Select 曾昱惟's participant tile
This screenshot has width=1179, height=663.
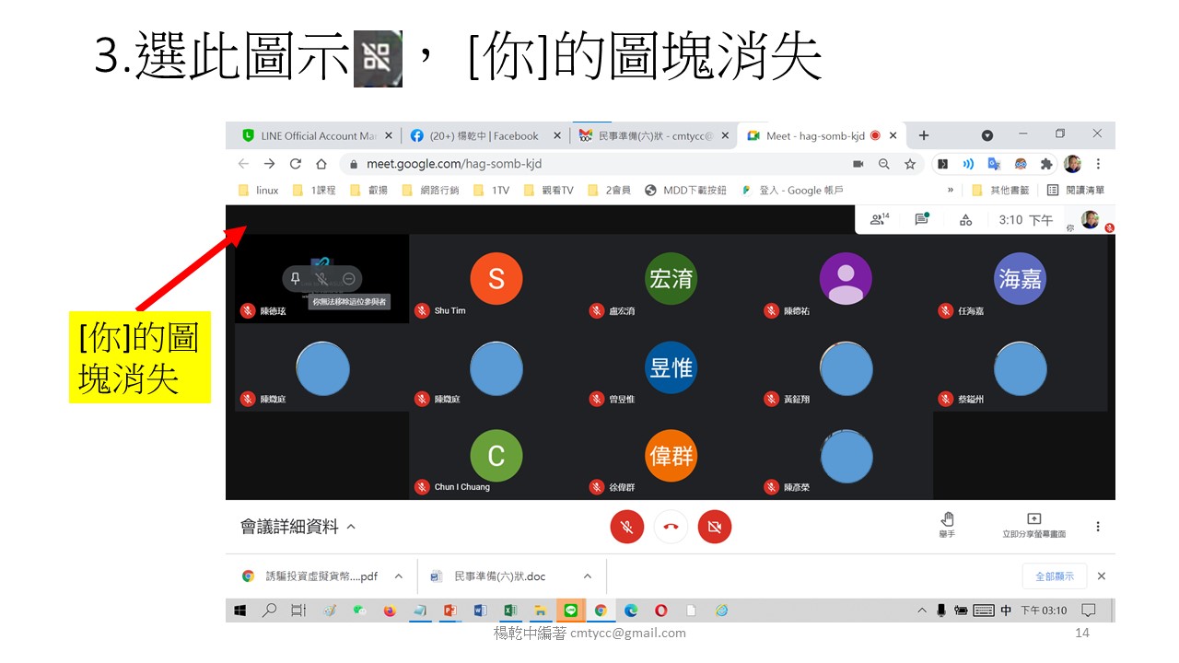point(671,366)
